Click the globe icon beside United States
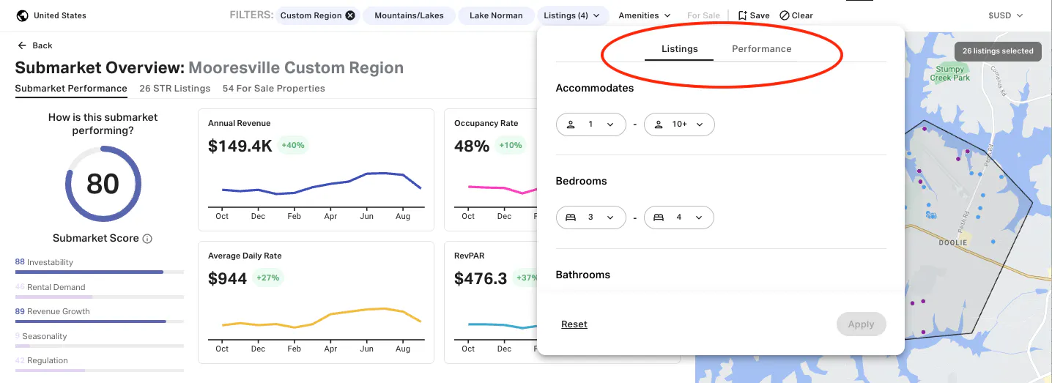 click(x=22, y=15)
